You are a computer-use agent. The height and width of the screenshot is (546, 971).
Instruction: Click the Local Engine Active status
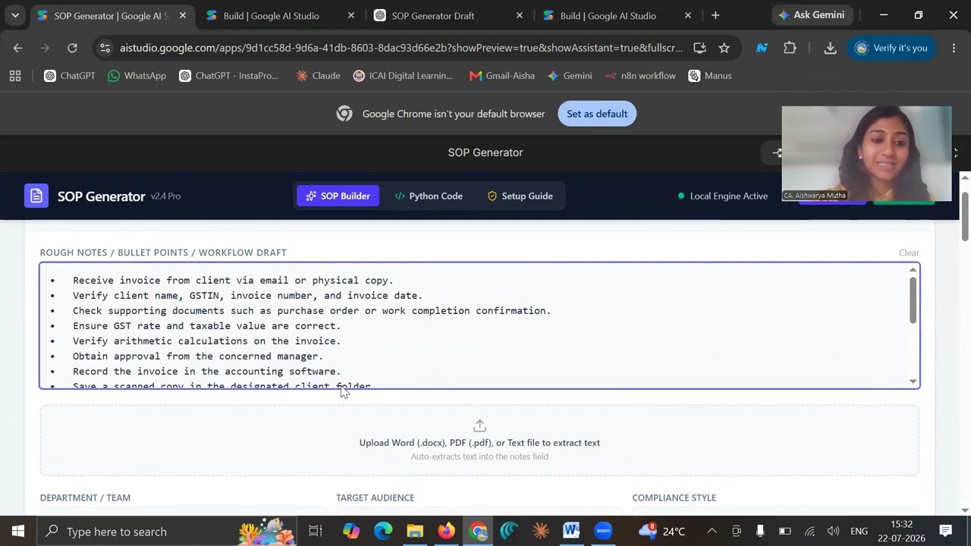click(x=723, y=196)
